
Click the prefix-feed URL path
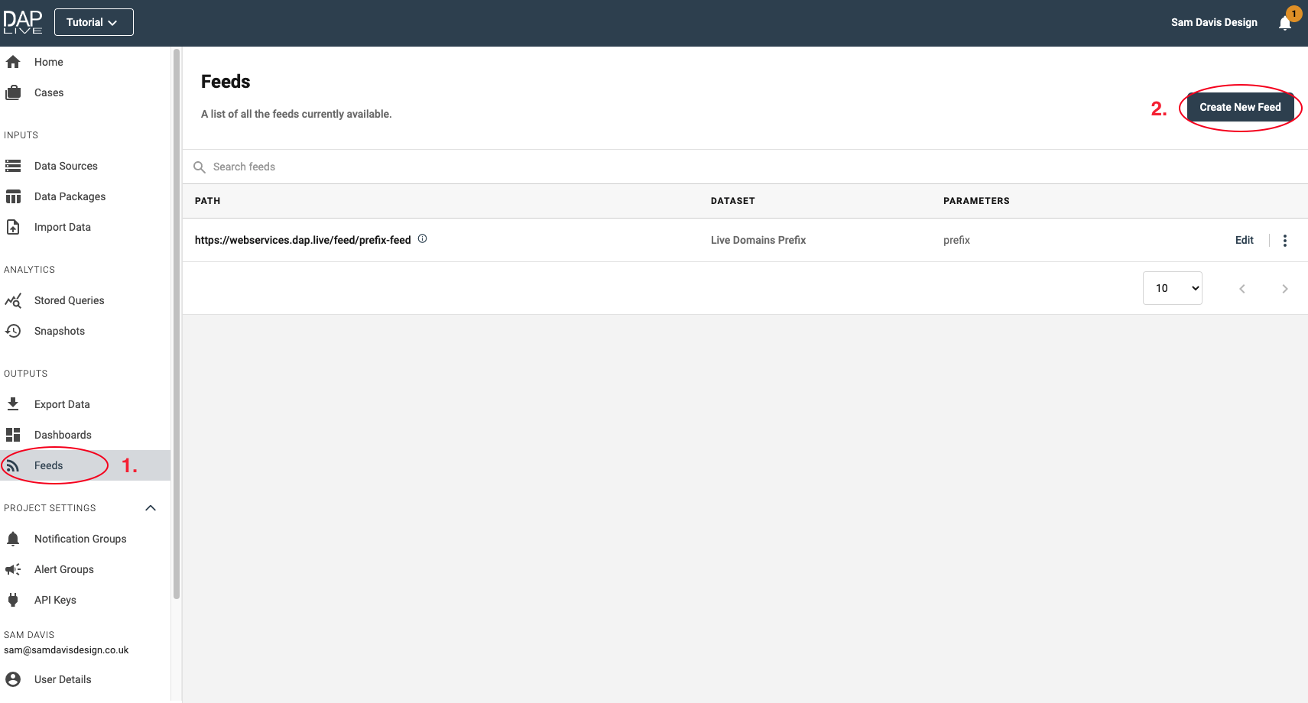(x=303, y=240)
